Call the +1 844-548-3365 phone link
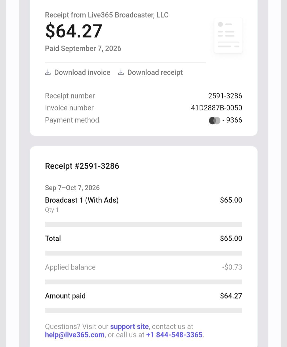The width and height of the screenshot is (287, 347). coord(174,335)
